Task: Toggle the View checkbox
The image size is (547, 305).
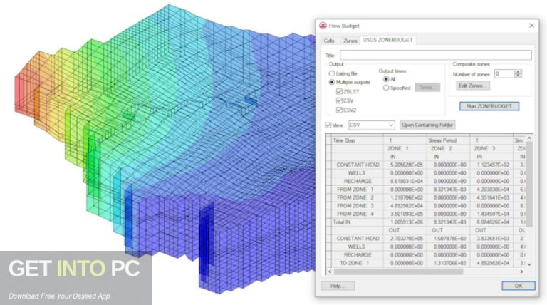Action: click(328, 125)
